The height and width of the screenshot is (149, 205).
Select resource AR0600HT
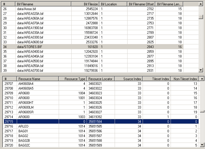click(101, 103)
